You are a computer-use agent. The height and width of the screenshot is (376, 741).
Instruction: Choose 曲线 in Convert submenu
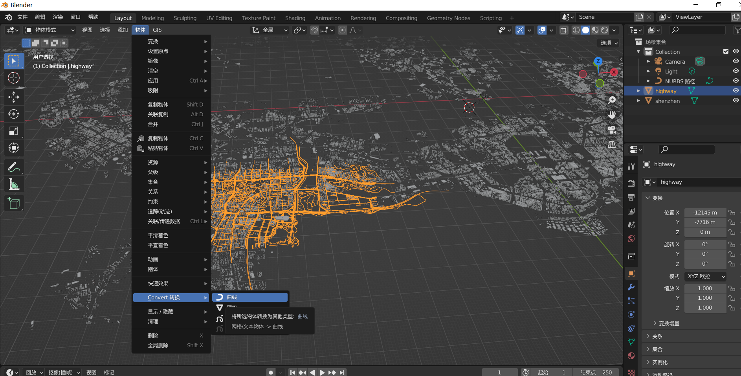(x=250, y=297)
